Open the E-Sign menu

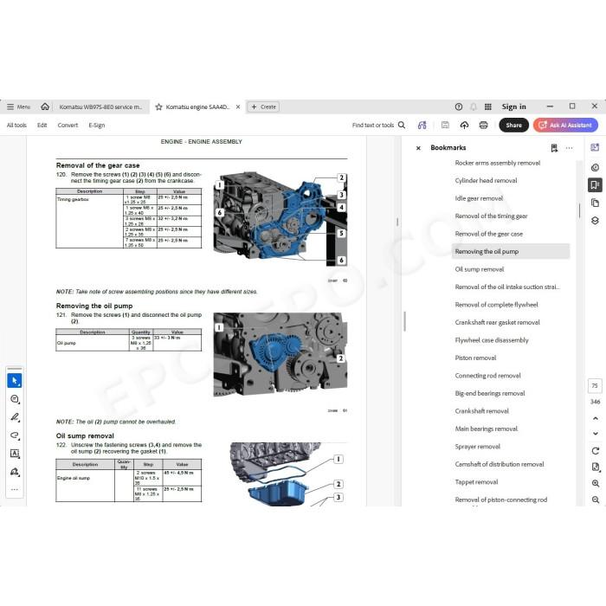pos(97,126)
